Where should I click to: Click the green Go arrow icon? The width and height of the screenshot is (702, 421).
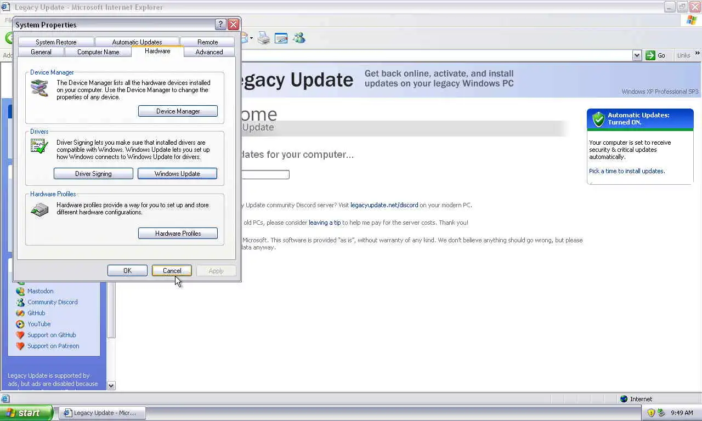click(650, 55)
